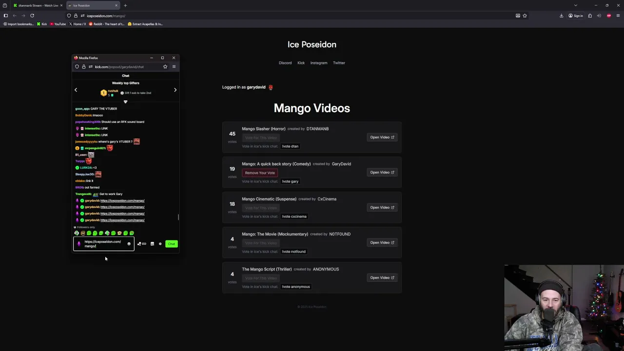
Task: Open the Twitter nav link
Action: tap(339, 63)
